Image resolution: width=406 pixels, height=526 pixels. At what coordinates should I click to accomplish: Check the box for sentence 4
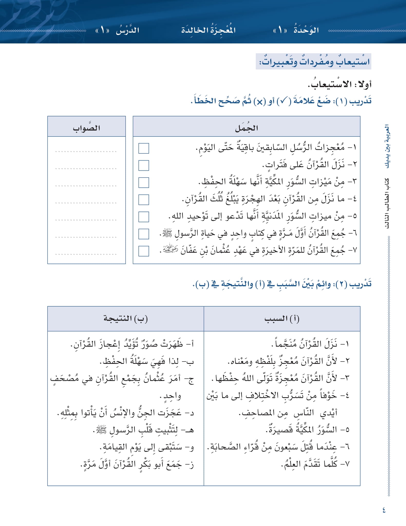tap(144, 200)
